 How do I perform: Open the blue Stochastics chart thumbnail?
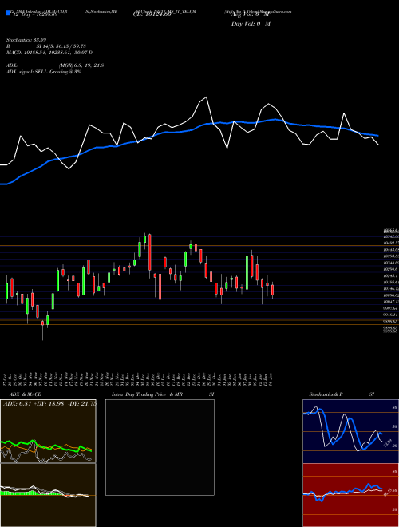350,431
